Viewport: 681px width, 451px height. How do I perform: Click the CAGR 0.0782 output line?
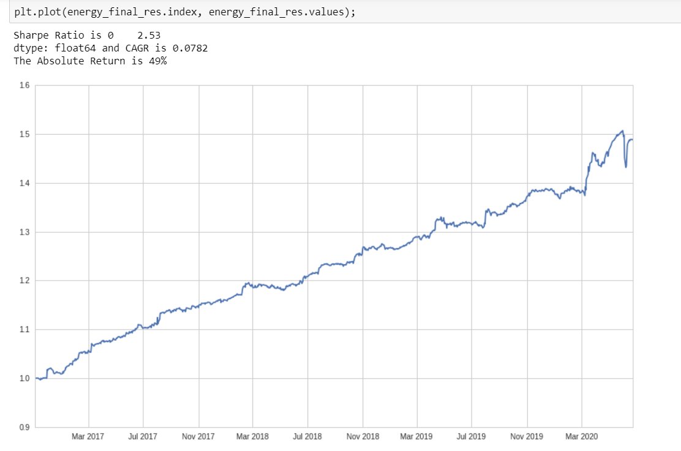click(x=110, y=48)
